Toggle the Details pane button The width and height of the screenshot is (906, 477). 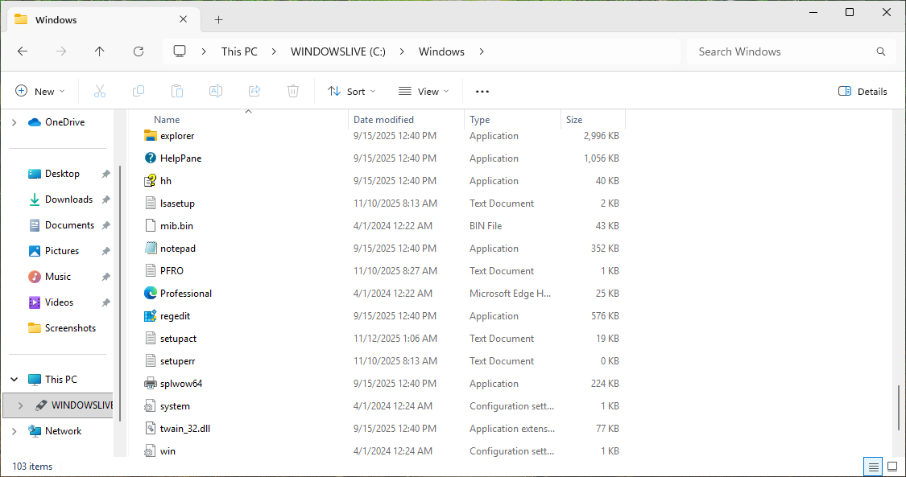[863, 92]
